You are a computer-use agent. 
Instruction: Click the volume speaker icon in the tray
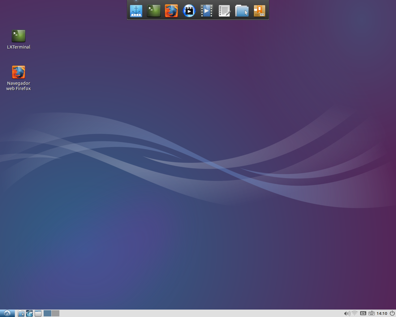[x=347, y=313]
